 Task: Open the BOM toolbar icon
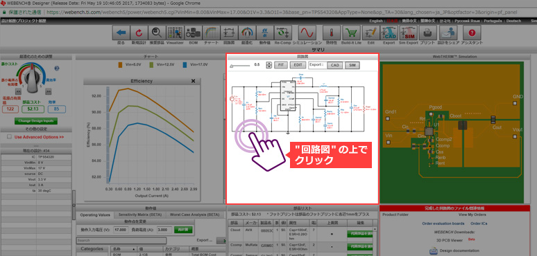point(193,33)
